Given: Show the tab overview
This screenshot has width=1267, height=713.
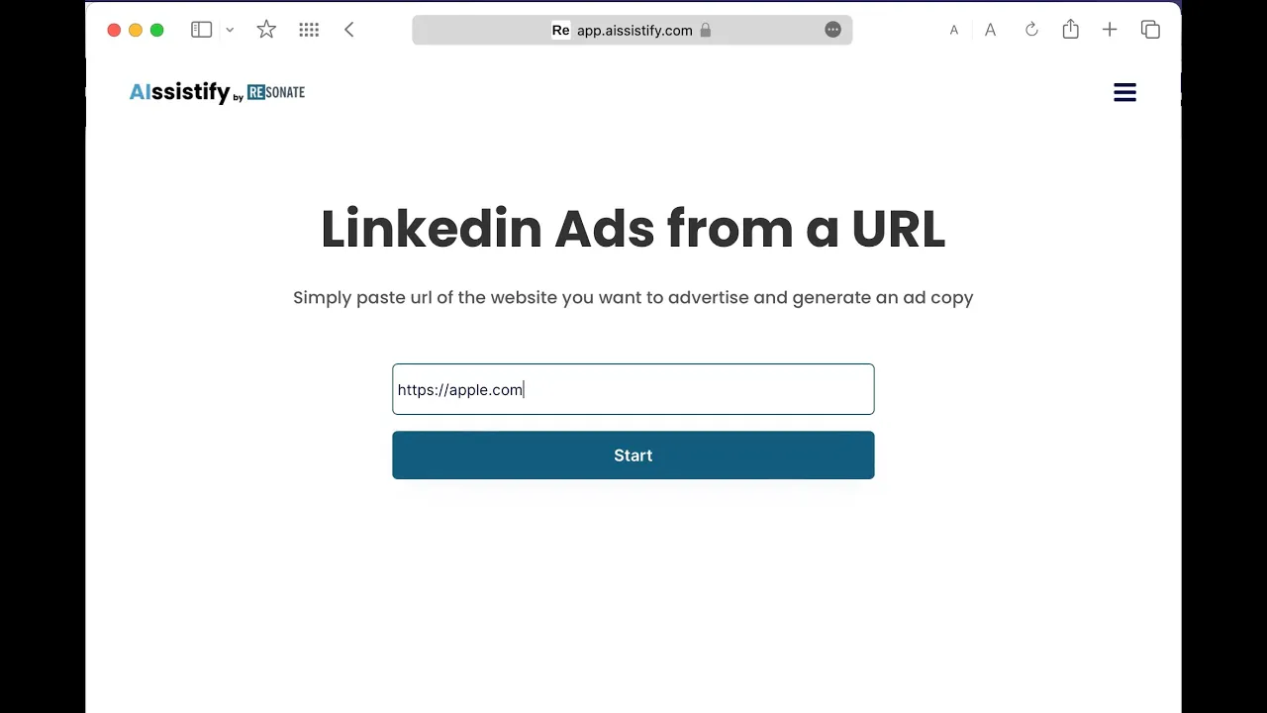Looking at the screenshot, I should click(x=1150, y=30).
